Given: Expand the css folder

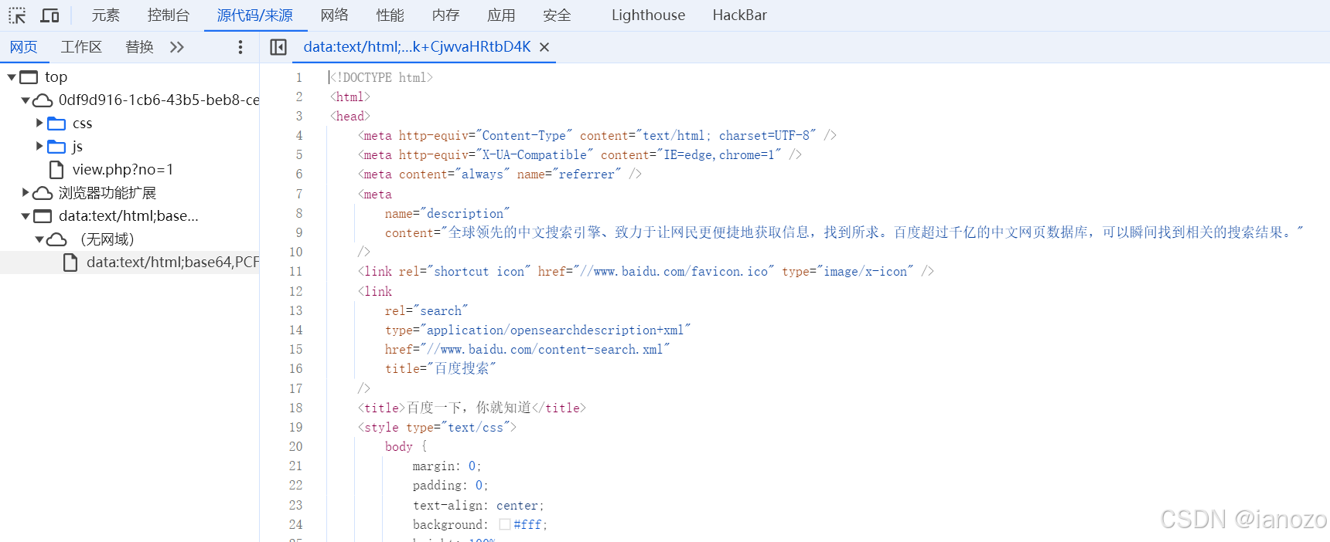Looking at the screenshot, I should coord(39,123).
